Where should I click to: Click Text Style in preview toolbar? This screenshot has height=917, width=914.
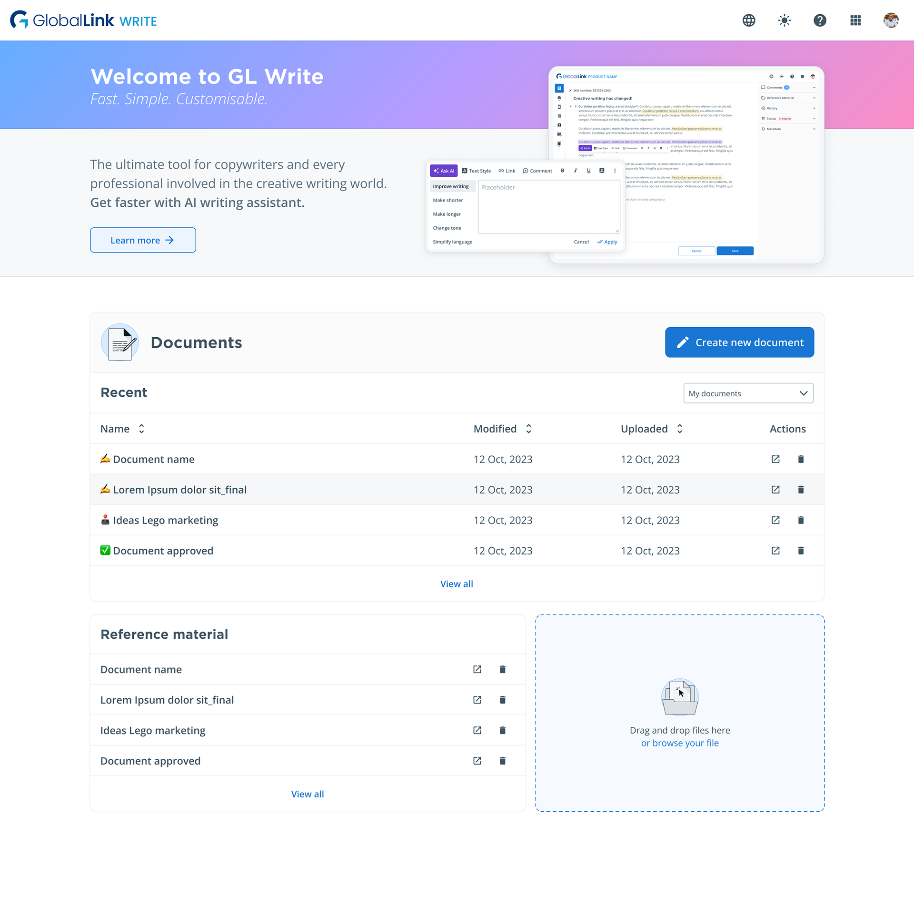click(476, 171)
